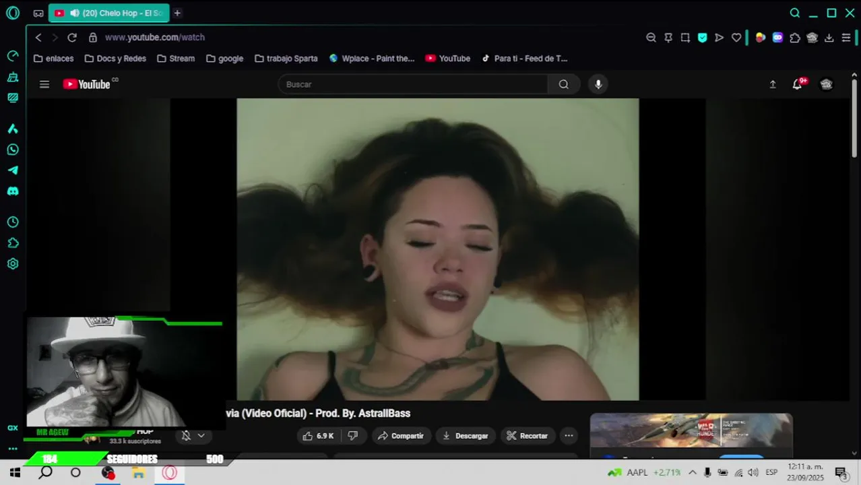Open a new tab with plus

(177, 13)
